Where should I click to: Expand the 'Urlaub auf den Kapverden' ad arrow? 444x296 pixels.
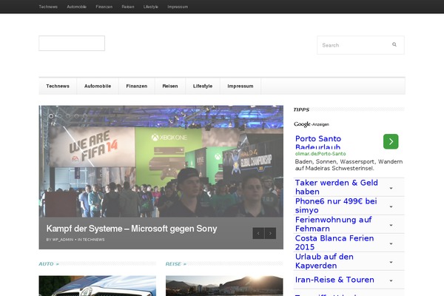coord(391,262)
